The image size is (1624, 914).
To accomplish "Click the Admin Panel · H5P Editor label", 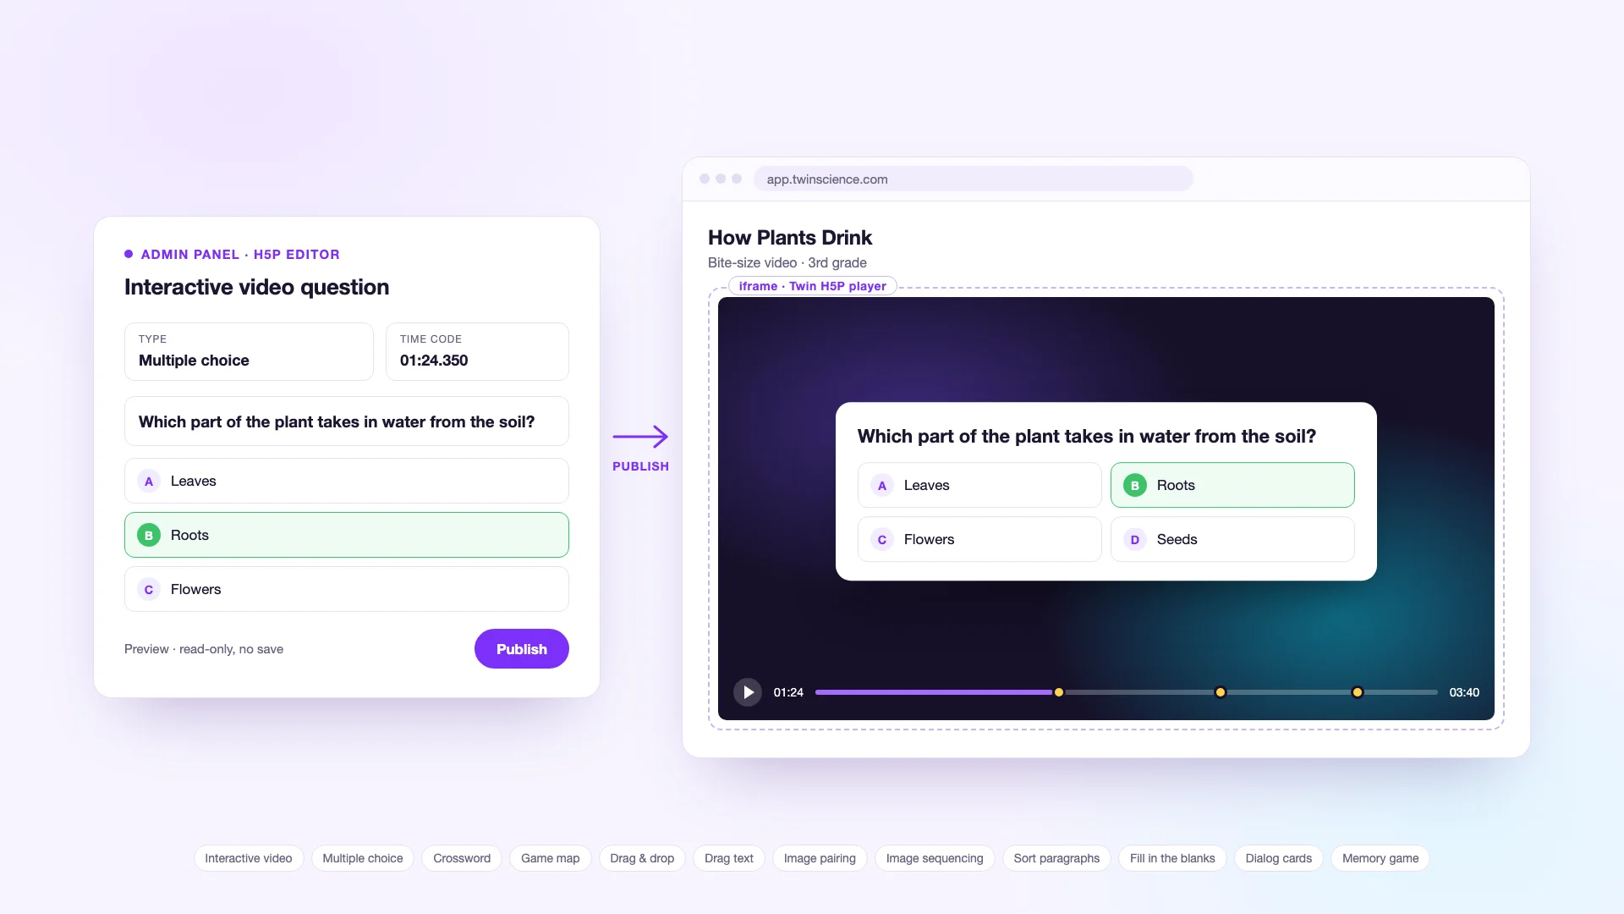I will point(240,254).
